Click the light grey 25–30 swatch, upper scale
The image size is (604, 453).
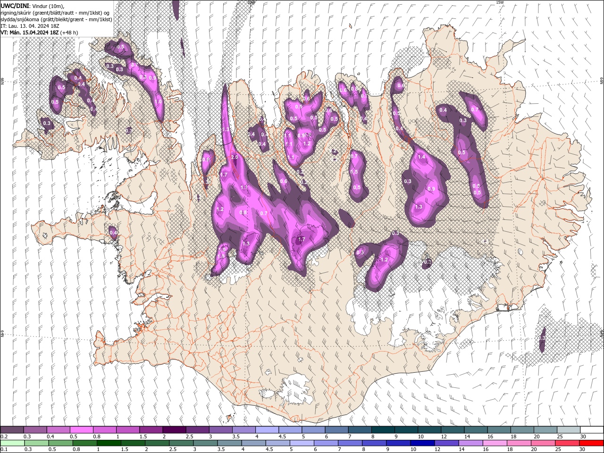(x=569, y=429)
